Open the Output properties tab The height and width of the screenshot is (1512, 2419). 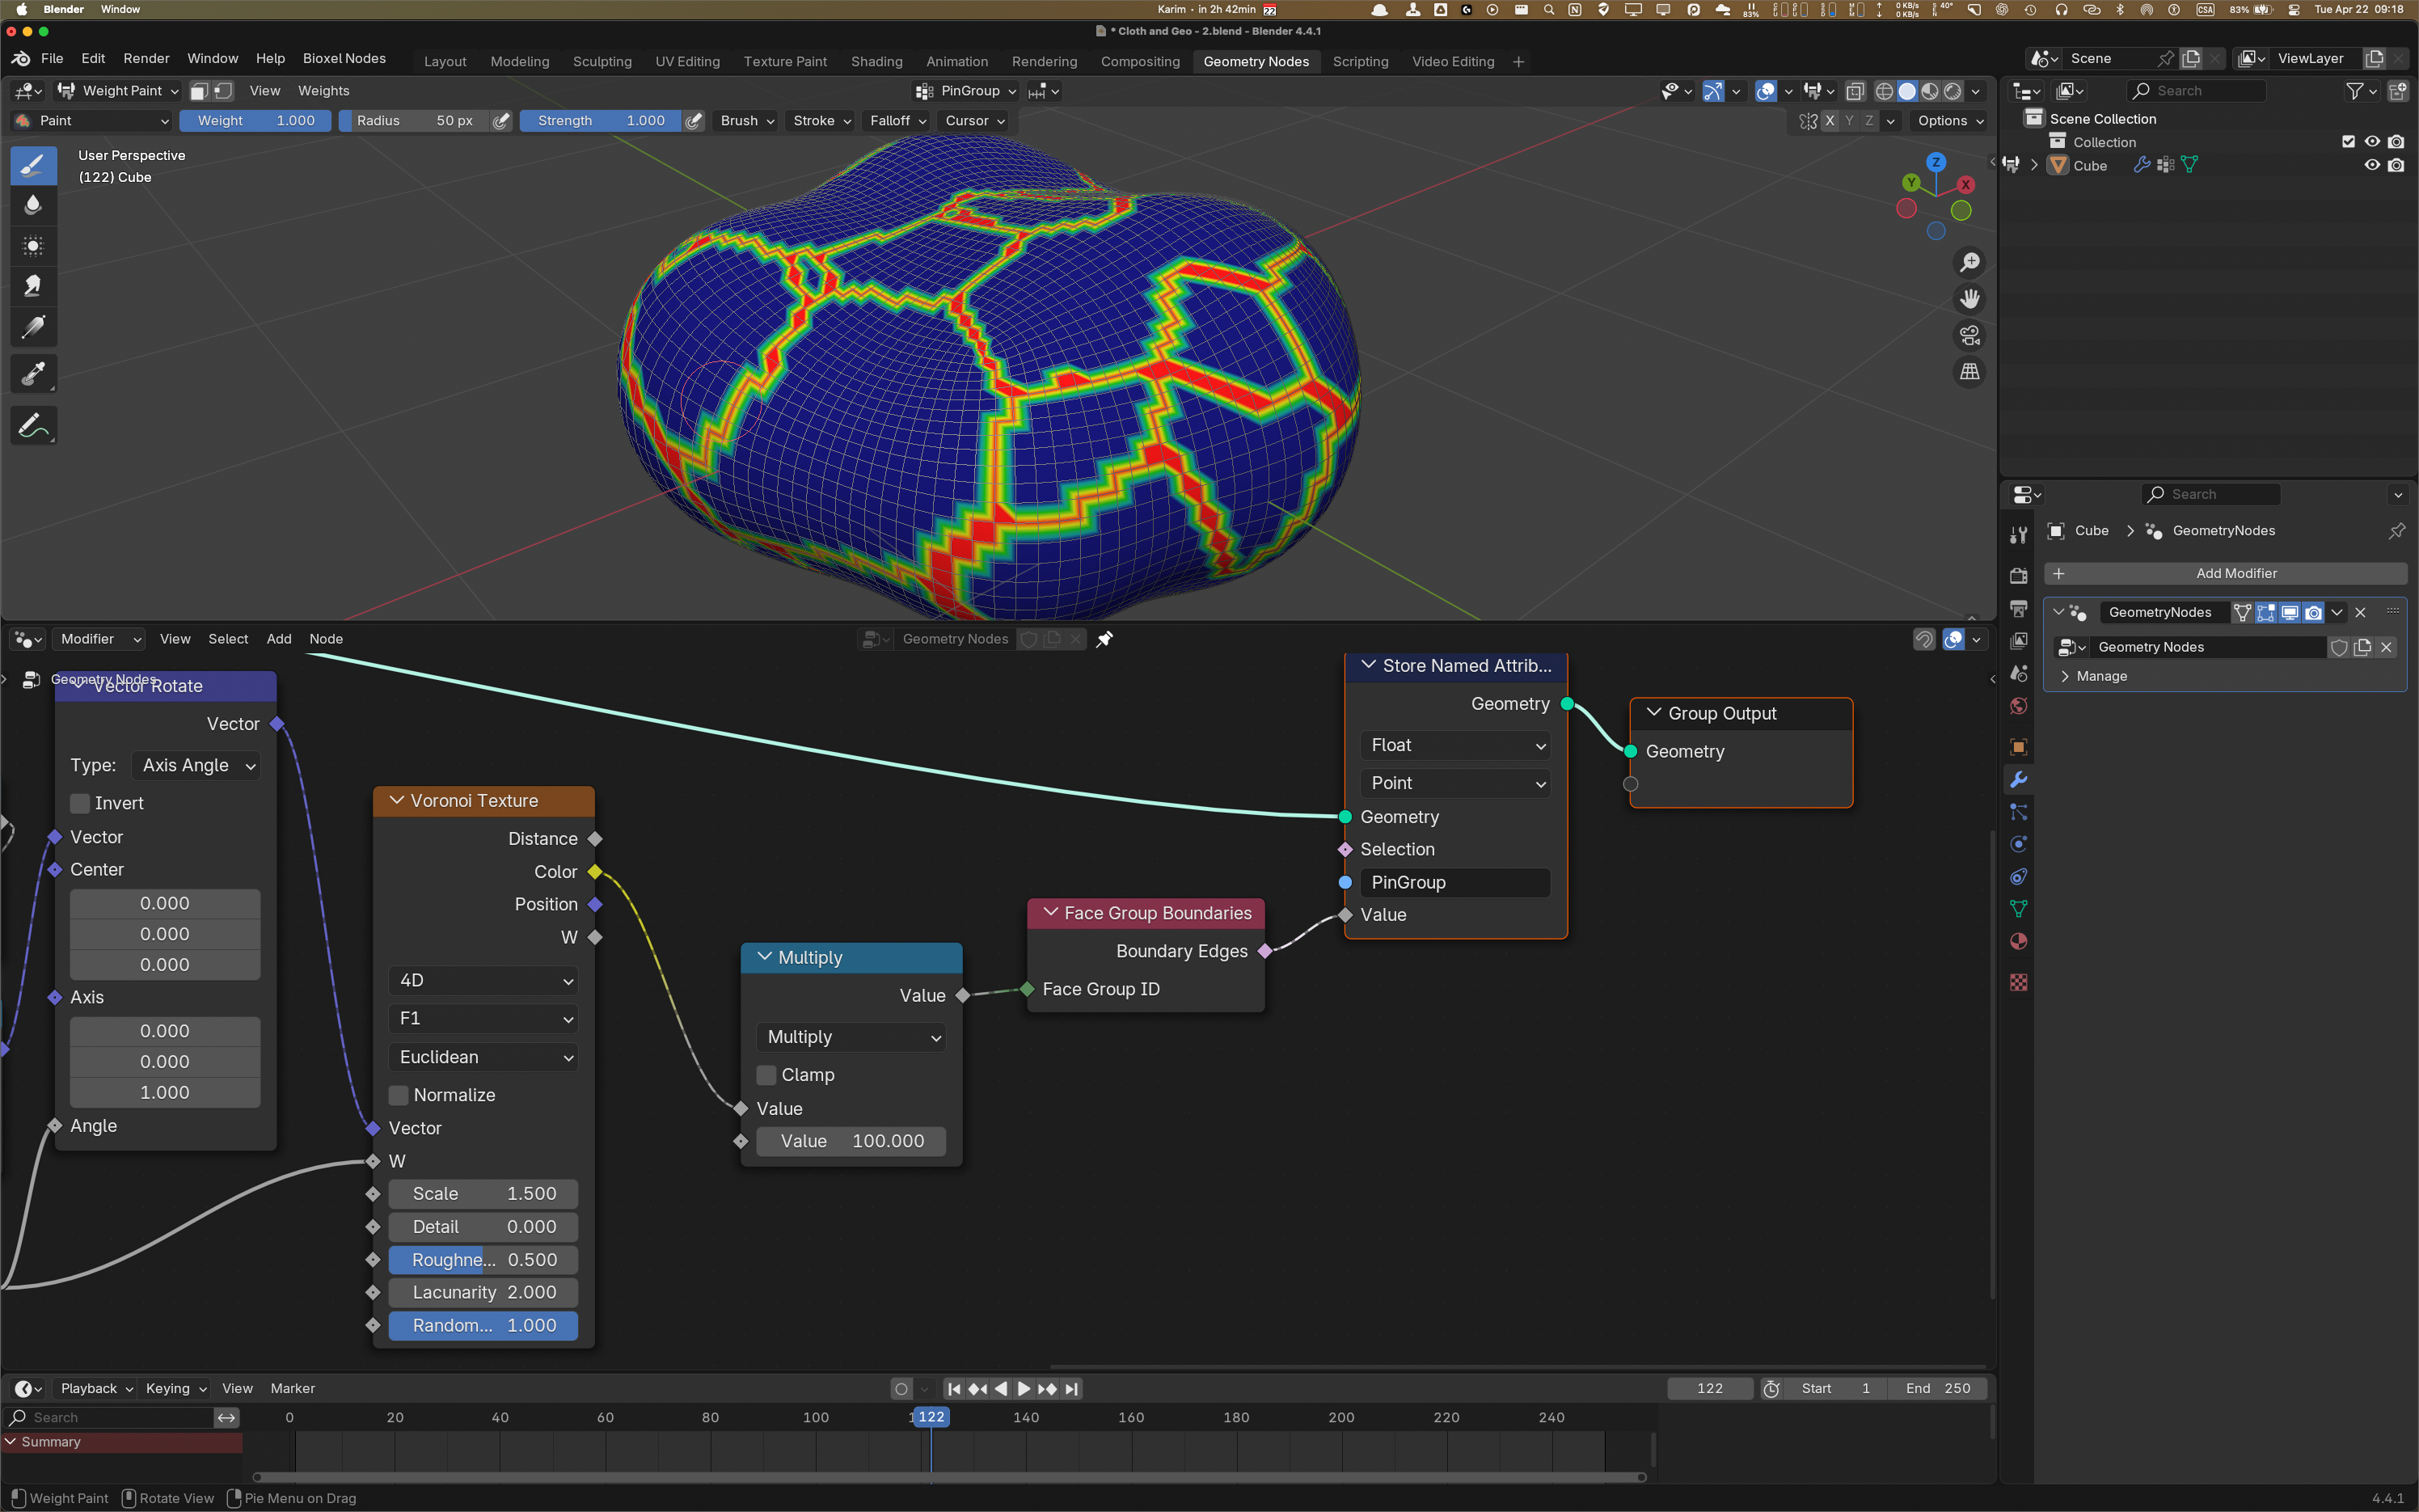pyautogui.click(x=2018, y=608)
